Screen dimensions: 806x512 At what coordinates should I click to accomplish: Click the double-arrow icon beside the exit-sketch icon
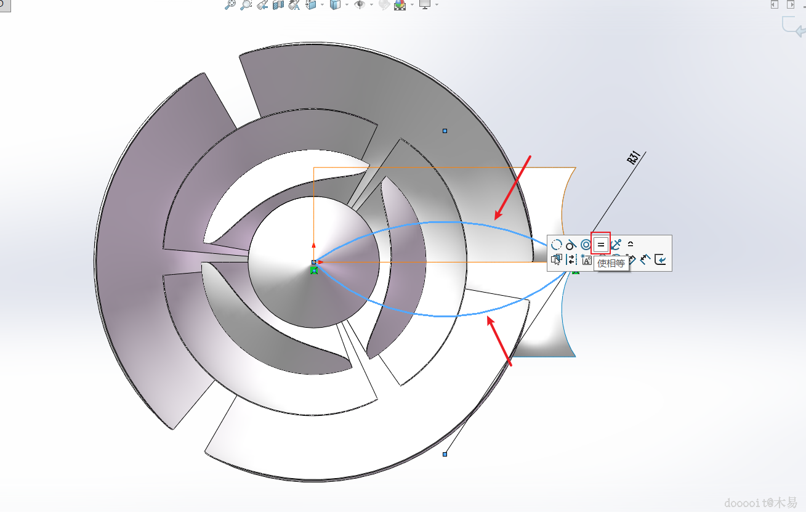point(645,260)
